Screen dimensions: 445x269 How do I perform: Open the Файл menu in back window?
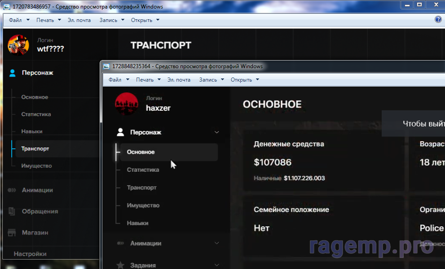(19, 20)
